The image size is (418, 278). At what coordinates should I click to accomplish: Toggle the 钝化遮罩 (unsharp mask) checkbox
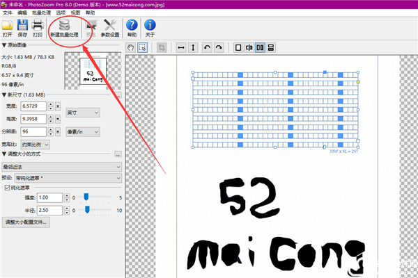[8, 188]
